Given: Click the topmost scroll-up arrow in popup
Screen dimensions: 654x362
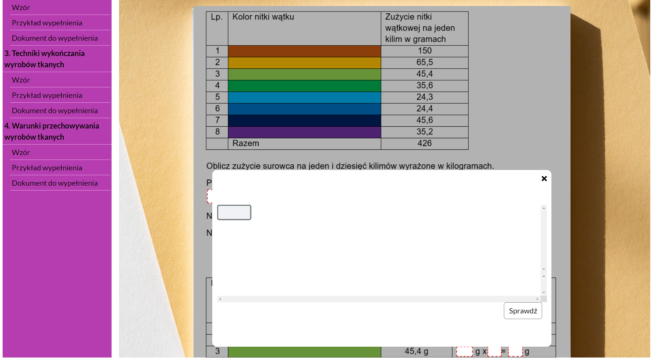Looking at the screenshot, I should (544, 208).
